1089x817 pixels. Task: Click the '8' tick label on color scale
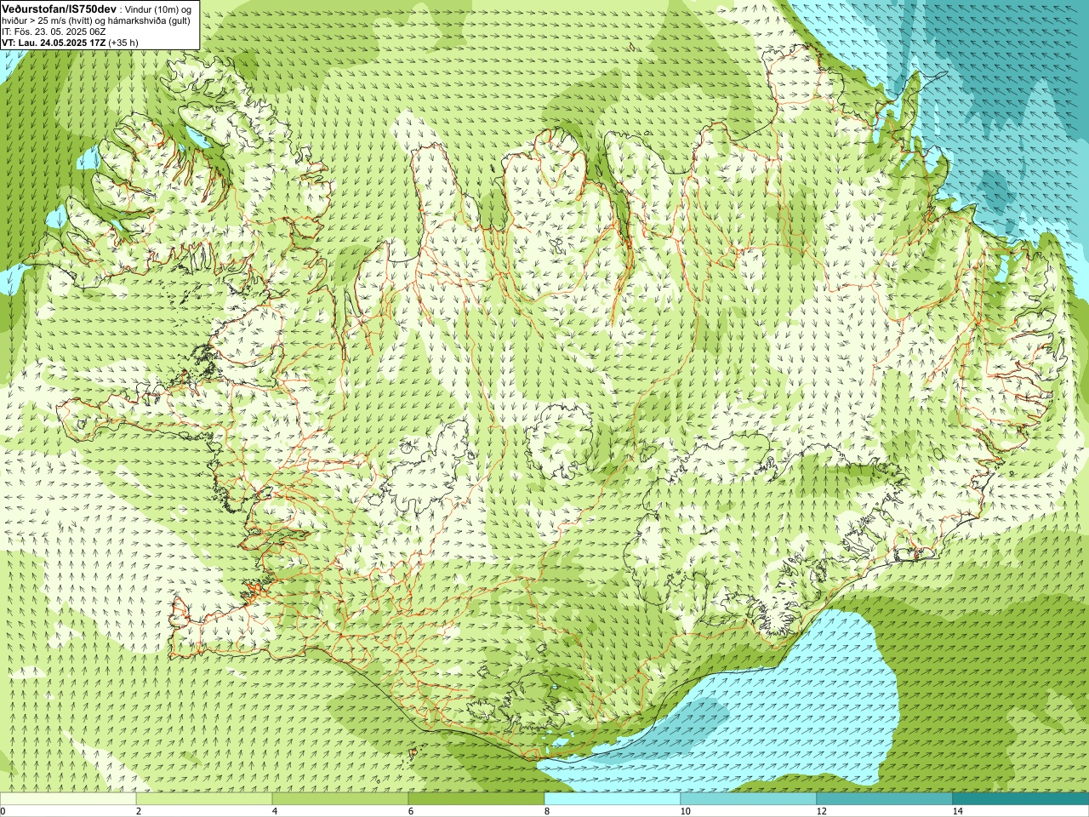tap(547, 811)
